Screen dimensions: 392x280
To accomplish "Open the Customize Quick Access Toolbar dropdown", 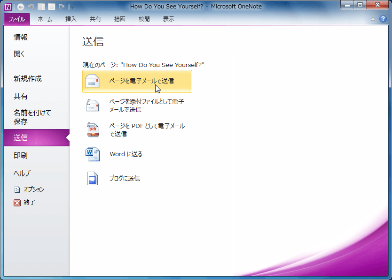I will (x=72, y=8).
